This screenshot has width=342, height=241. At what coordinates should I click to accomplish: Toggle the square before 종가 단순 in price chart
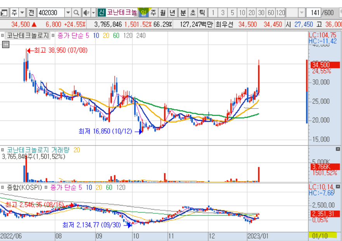click(53, 36)
